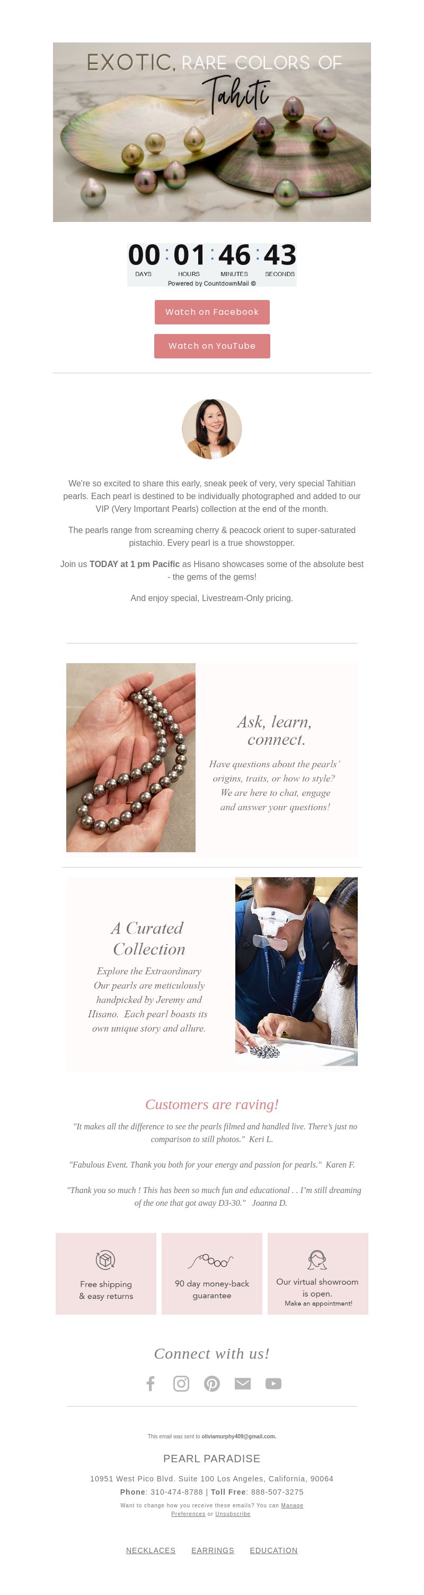Open the Necklaces footer link

(x=151, y=1550)
